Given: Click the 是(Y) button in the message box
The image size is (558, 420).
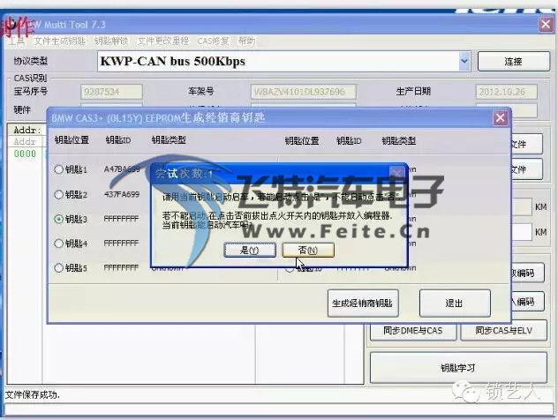Looking at the screenshot, I should coord(250,250).
